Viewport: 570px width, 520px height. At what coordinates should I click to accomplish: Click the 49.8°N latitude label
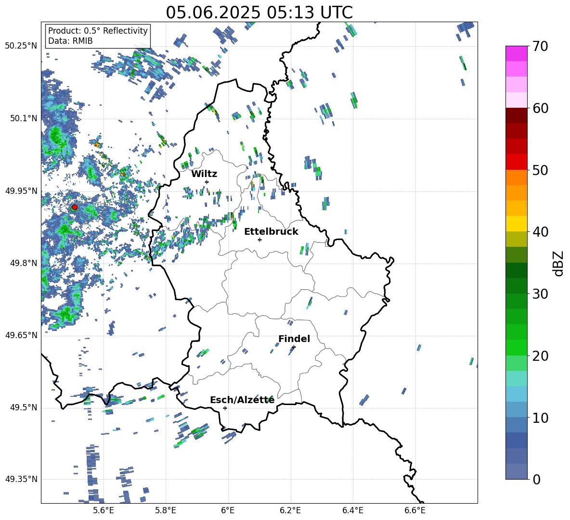(x=24, y=263)
